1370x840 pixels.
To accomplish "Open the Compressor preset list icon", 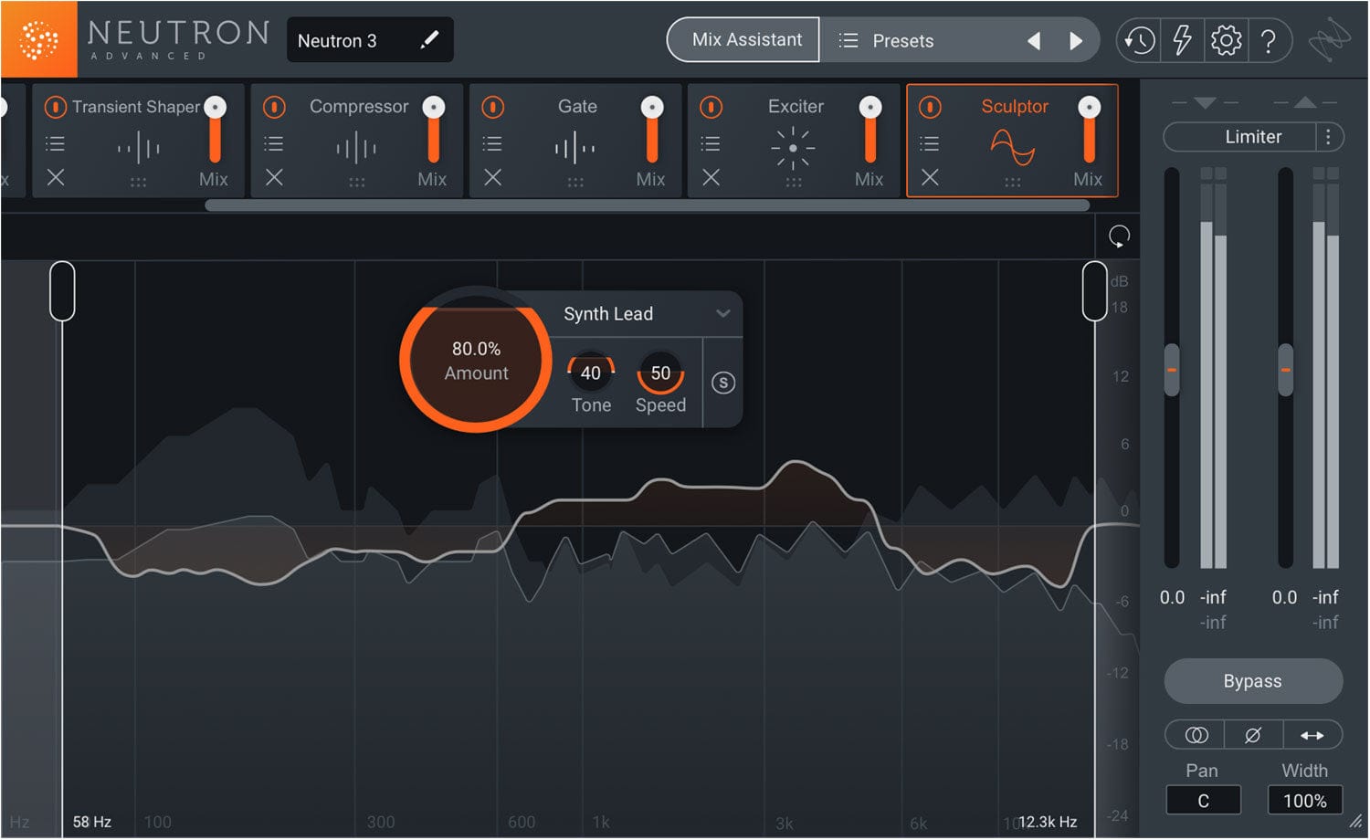I will (274, 143).
